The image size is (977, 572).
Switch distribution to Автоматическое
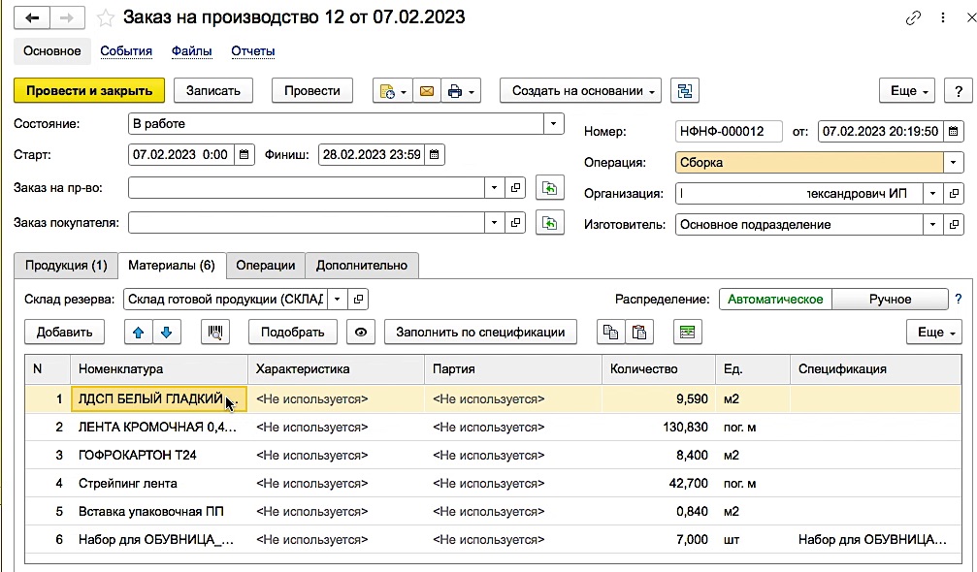click(775, 300)
